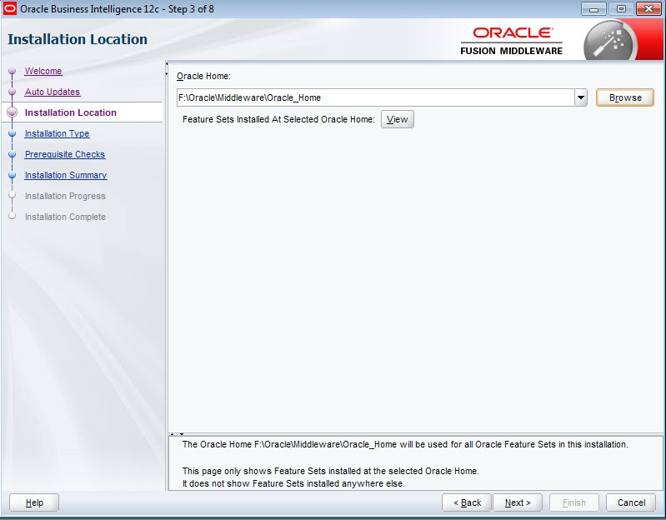Go back with the < Back button
The height and width of the screenshot is (520, 666).
tap(467, 502)
